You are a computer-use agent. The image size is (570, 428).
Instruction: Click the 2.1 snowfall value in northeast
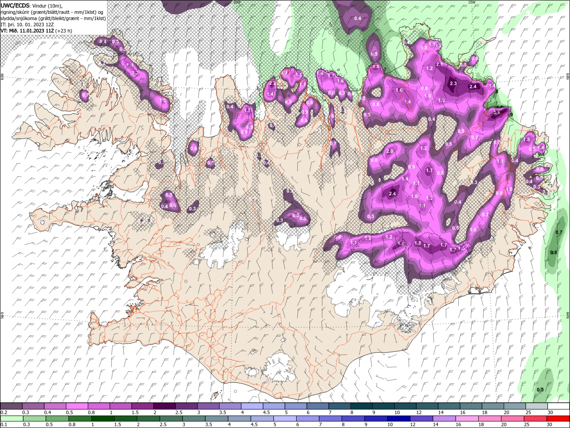(x=440, y=65)
